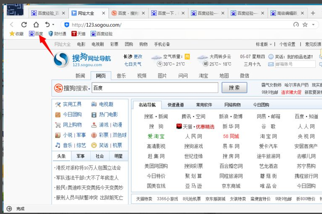Click the browser refresh icon
Viewport: 322px width, 214px height.
click(24, 25)
